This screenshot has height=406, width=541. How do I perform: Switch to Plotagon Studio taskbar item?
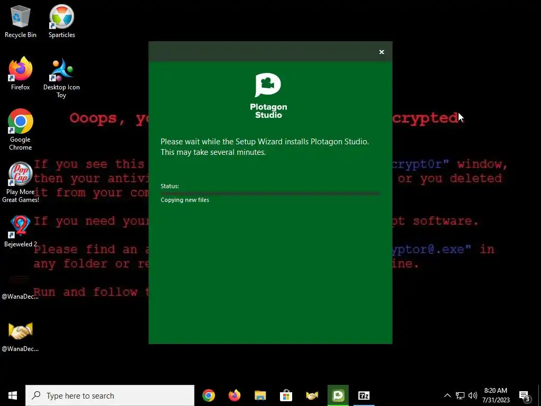(x=338, y=395)
